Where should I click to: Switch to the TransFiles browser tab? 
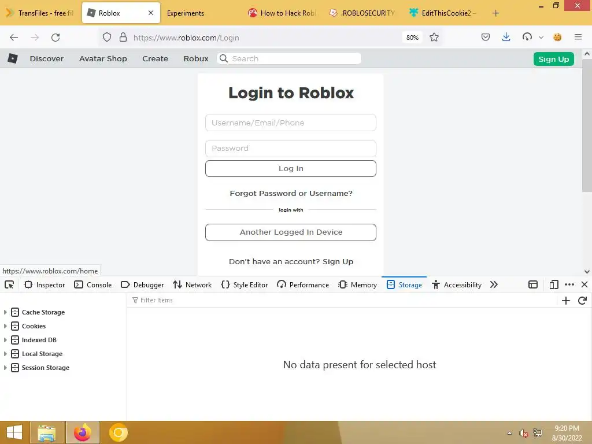(41, 13)
